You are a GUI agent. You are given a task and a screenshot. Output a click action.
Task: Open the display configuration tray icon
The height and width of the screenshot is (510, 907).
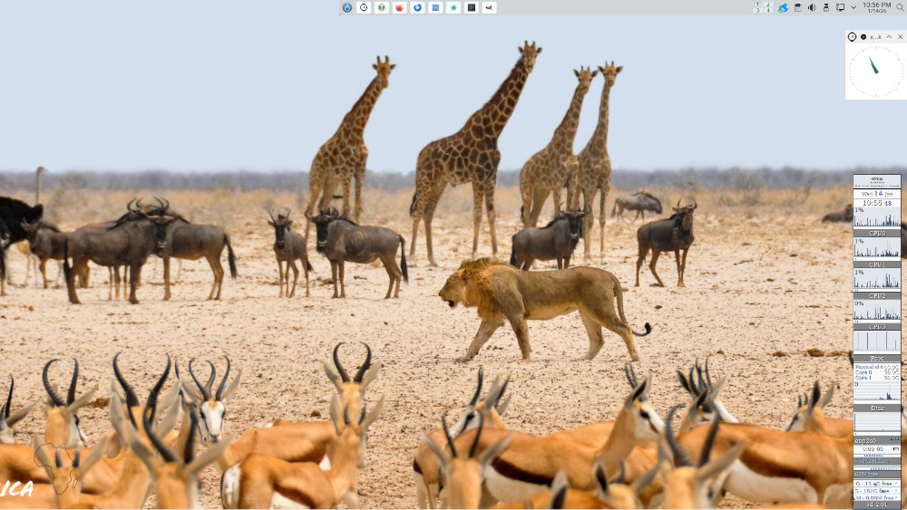(x=840, y=7)
